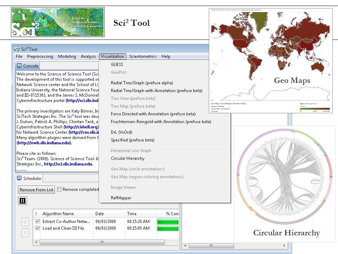Move selected algorithm down with down arrow
The width and height of the screenshot is (338, 254).
tap(25, 233)
